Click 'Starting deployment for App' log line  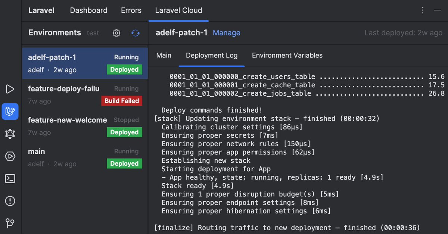pos(216,169)
